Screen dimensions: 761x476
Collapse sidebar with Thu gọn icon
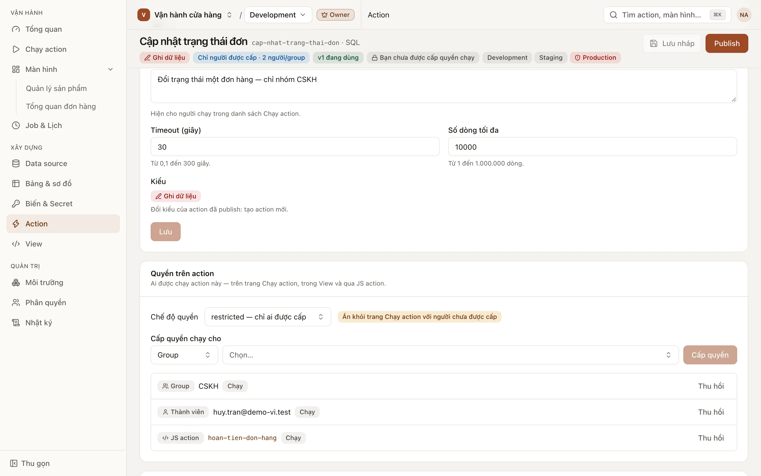[x=13, y=463]
